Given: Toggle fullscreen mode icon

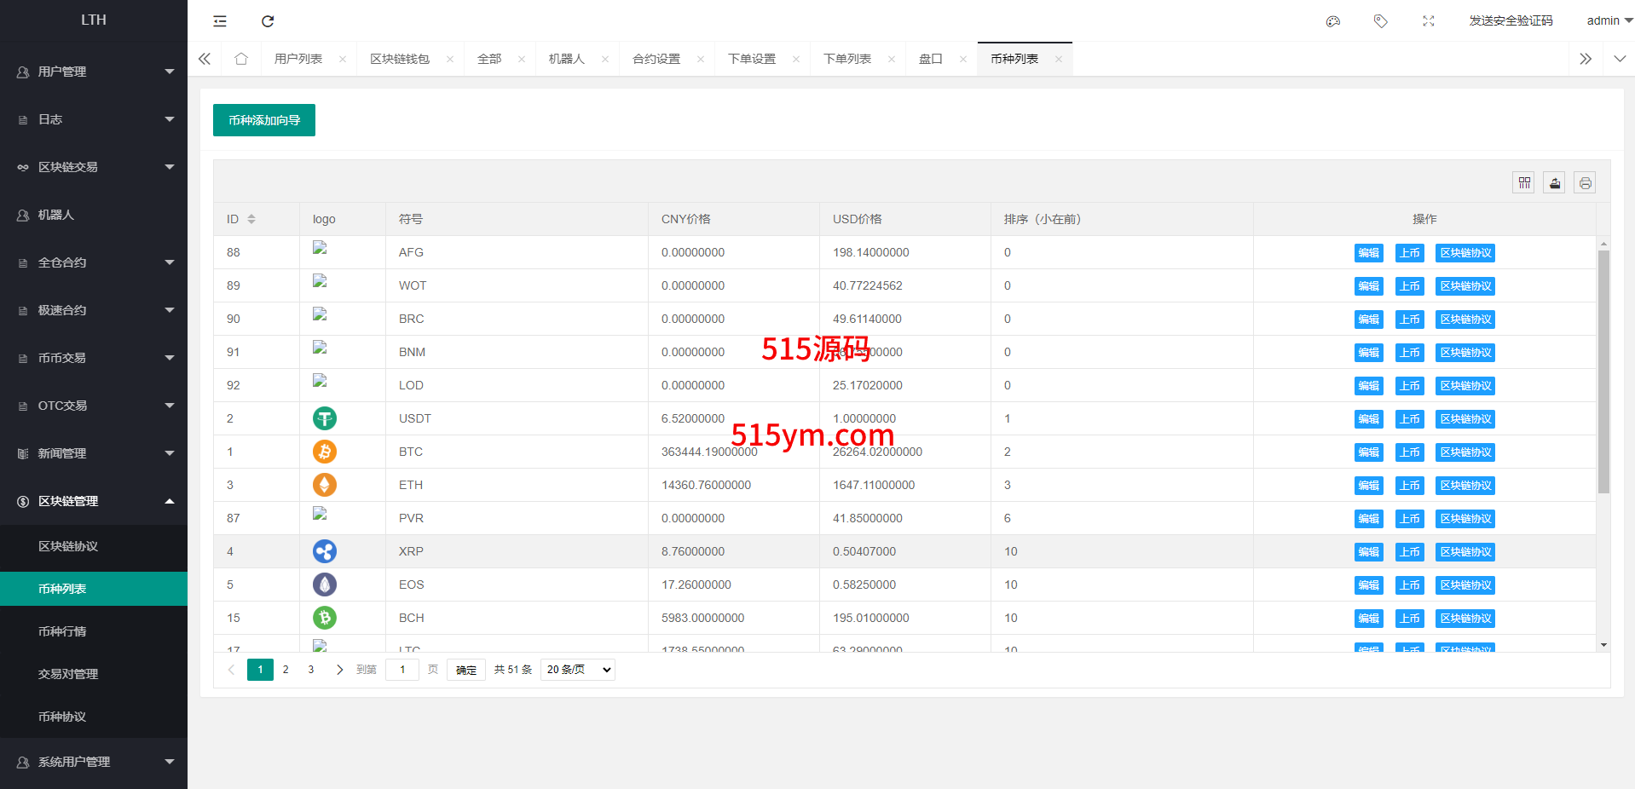Looking at the screenshot, I should [x=1429, y=21].
